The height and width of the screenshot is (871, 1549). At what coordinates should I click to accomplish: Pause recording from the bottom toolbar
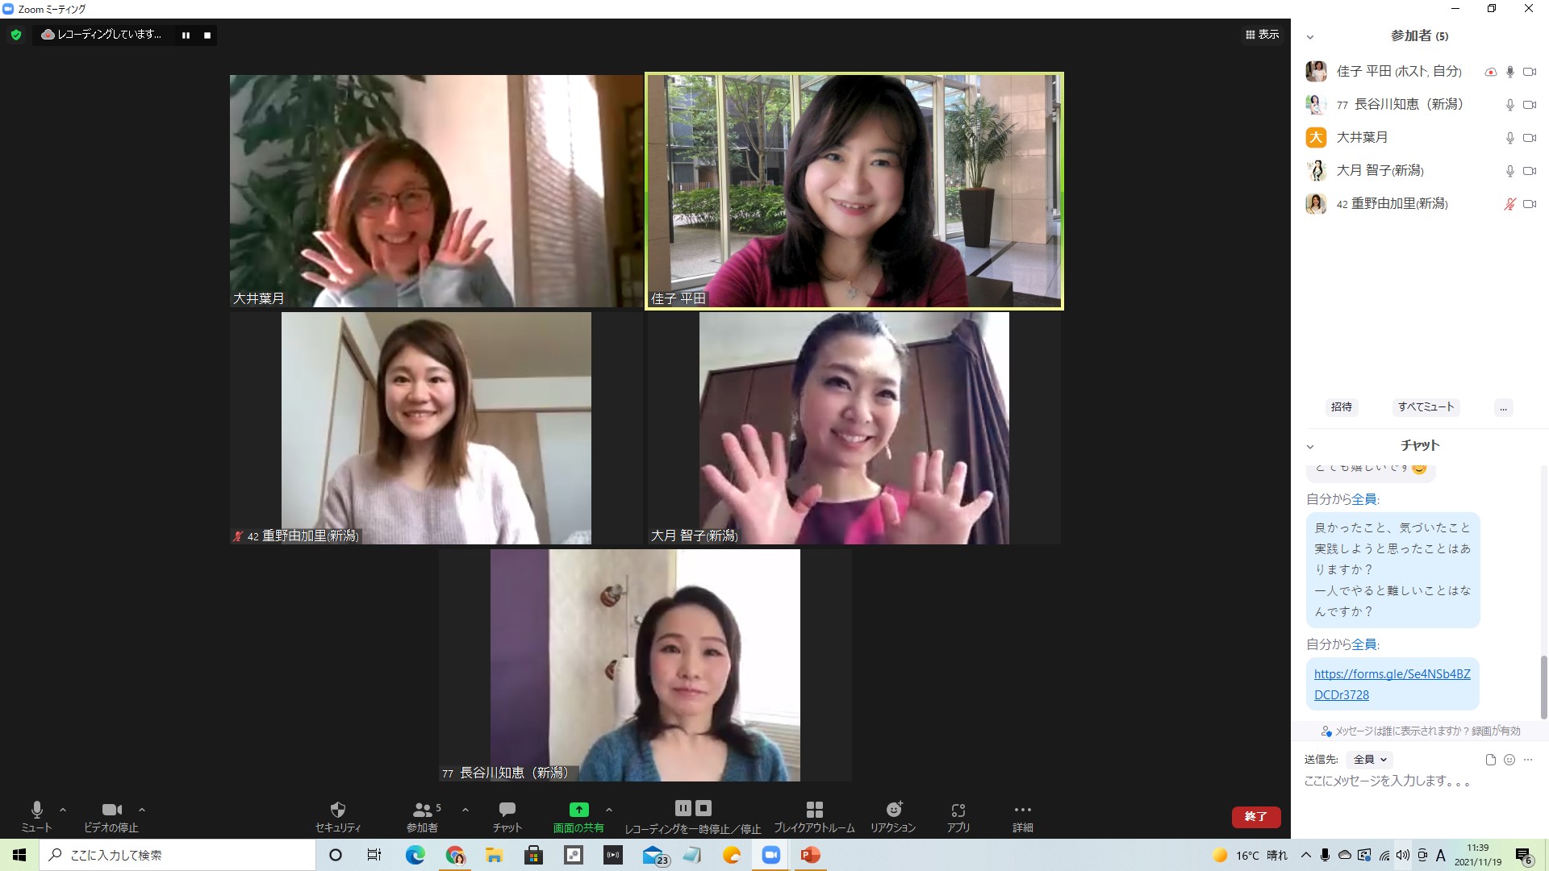(x=683, y=808)
